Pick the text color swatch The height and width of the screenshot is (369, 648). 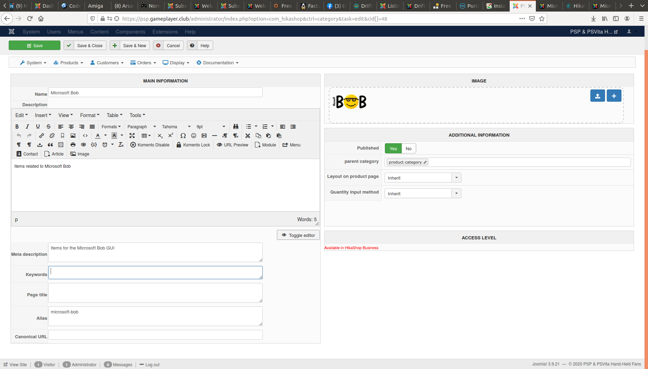98,136
